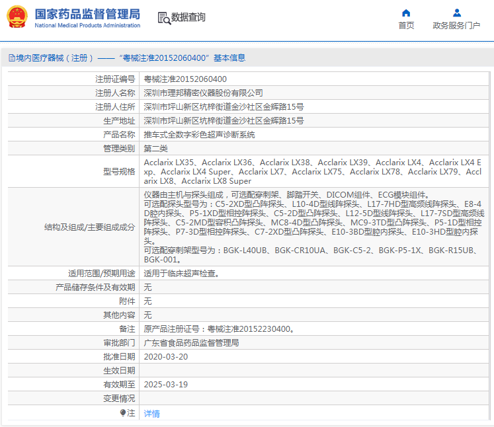The width and height of the screenshot is (494, 427).
Task: Click the Acclarix LX35 model list text
Action: point(313,172)
